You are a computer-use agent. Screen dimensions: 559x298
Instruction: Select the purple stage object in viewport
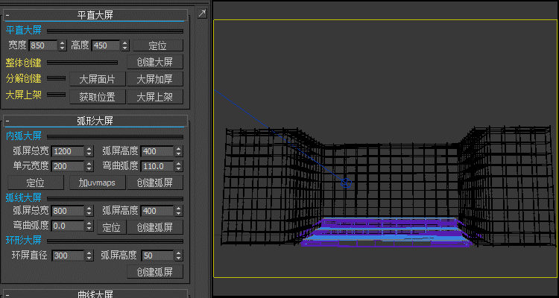[388, 232]
